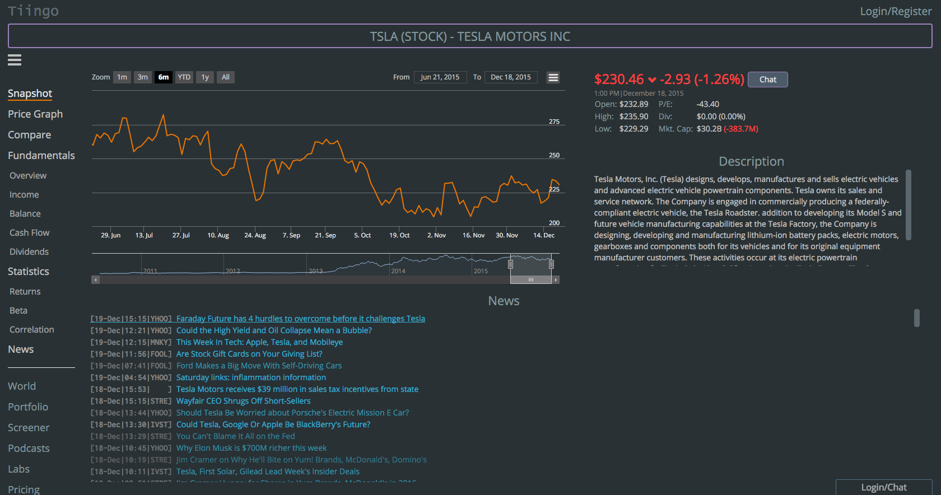The width and height of the screenshot is (941, 495).
Task: Select YTD zoom range
Action: pyautogui.click(x=184, y=77)
